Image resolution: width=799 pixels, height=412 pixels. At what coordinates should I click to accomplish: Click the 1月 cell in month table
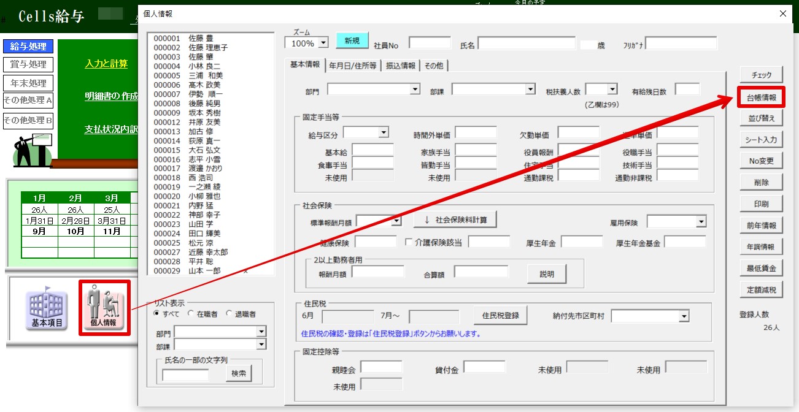39,198
